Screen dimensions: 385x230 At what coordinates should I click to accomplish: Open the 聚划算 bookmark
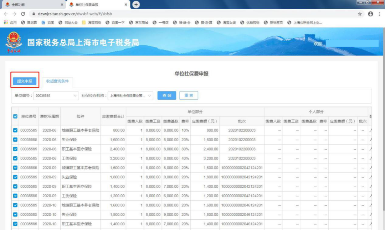tap(29, 22)
